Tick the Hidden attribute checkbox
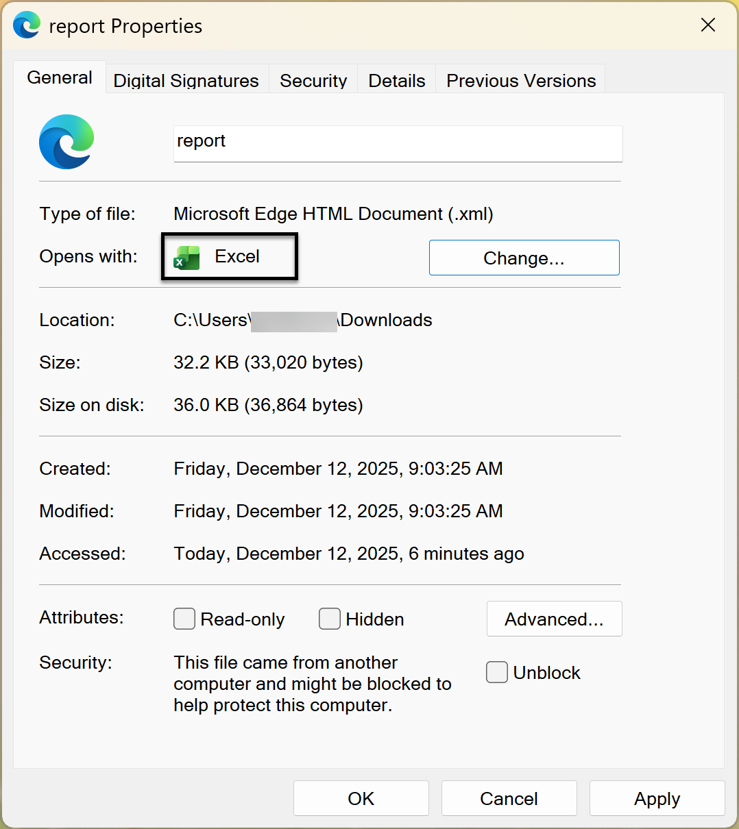The height and width of the screenshot is (829, 739). pos(330,619)
